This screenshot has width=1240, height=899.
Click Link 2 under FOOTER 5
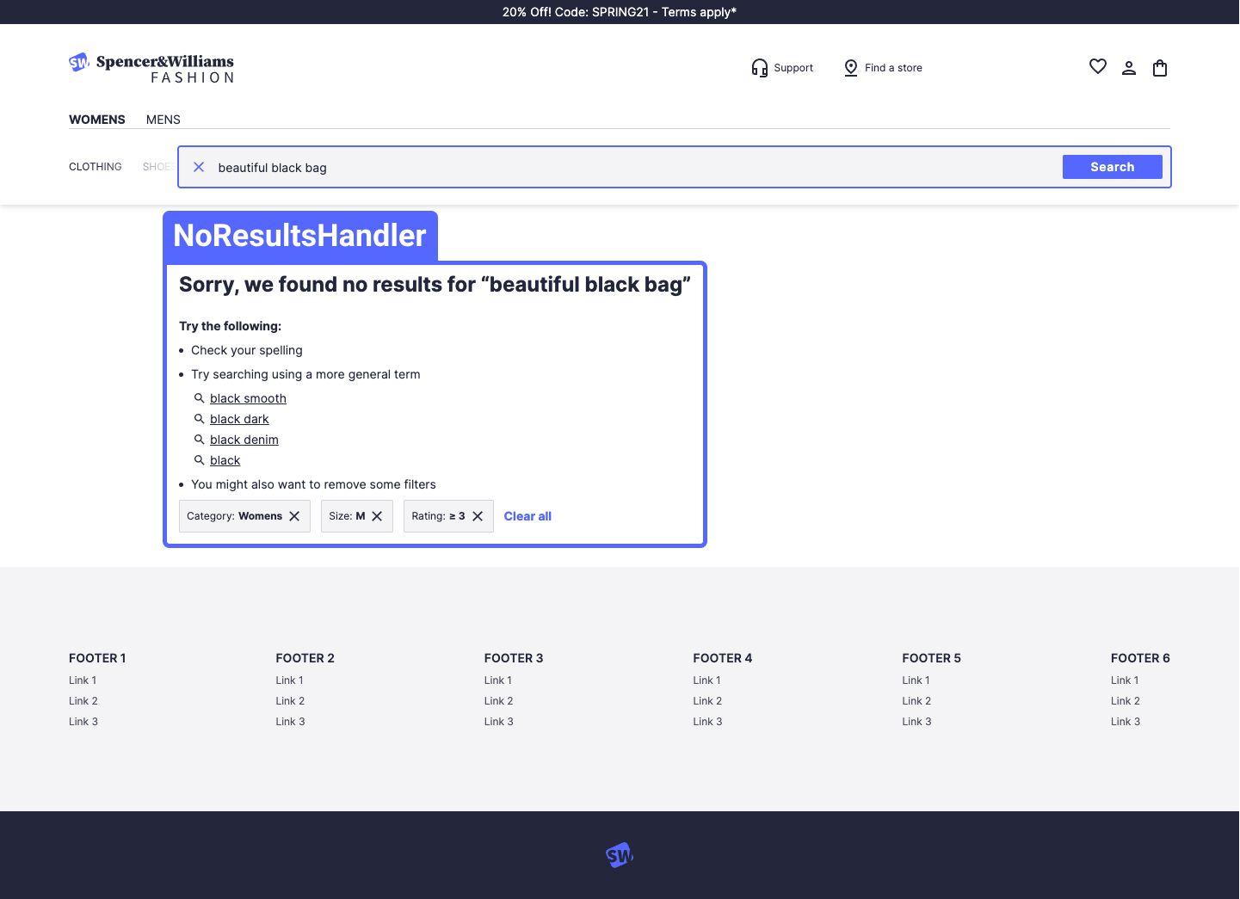917,701
